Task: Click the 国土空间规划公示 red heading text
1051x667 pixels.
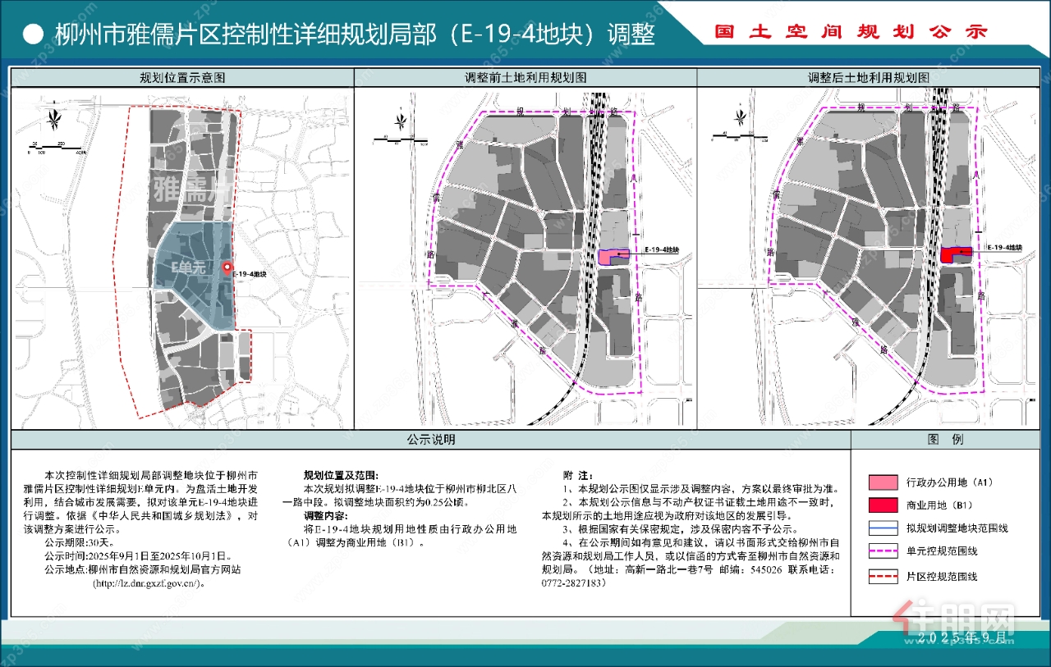Action: (x=851, y=33)
